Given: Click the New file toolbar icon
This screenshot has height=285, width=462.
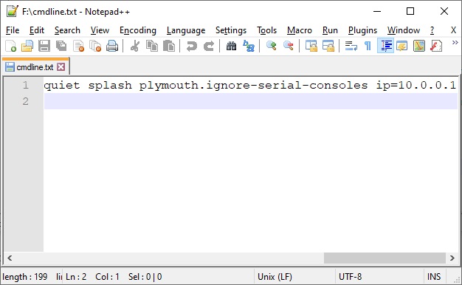Looking at the screenshot, I should 10,46.
